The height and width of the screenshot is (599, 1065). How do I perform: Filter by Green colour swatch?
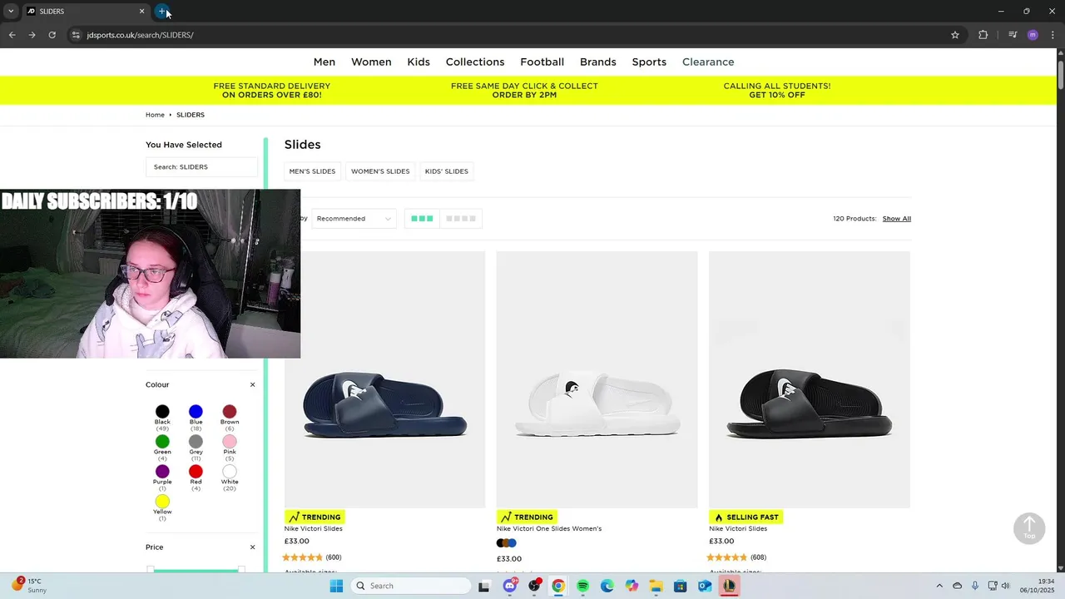click(162, 442)
